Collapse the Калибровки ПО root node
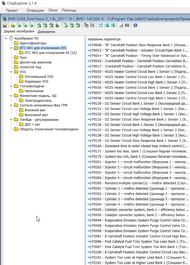Image resolution: width=190 pixels, height=265 pixels. [x=6, y=39]
